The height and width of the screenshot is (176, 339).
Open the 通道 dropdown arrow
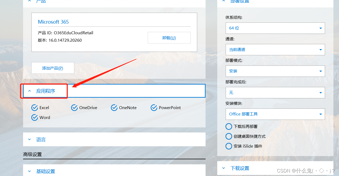[321, 50]
